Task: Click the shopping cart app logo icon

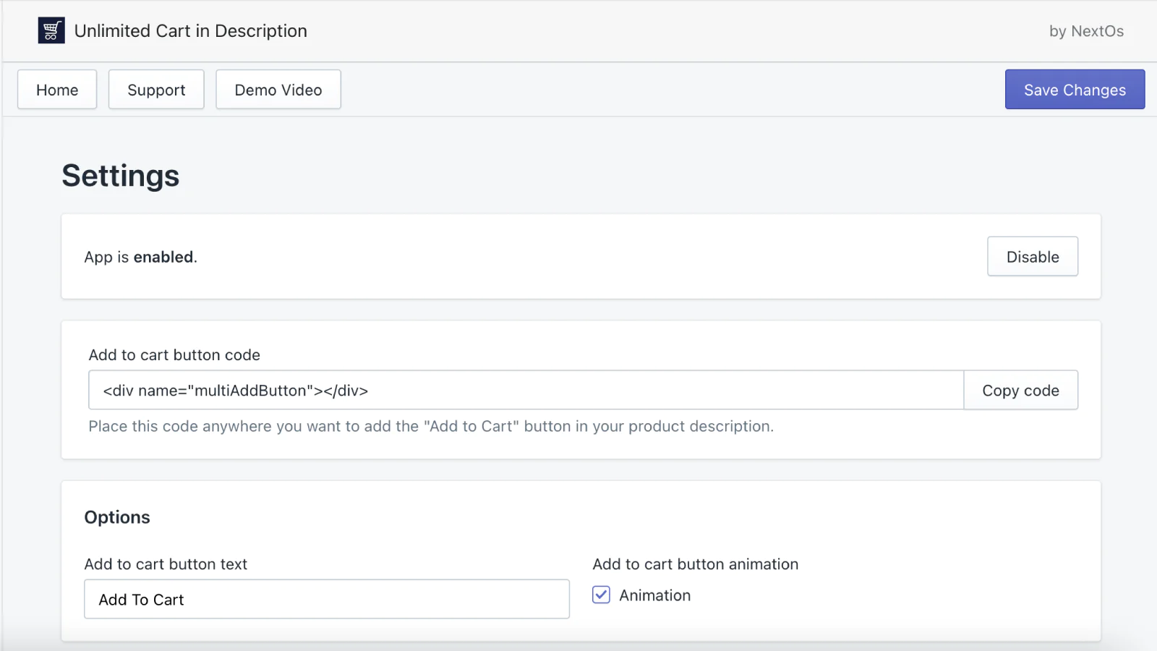Action: (51, 30)
